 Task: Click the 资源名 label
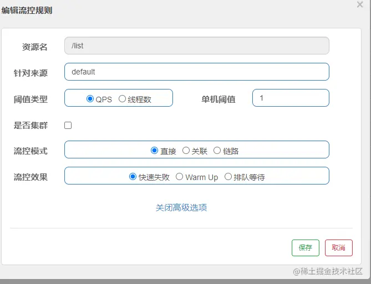[x=34, y=47]
